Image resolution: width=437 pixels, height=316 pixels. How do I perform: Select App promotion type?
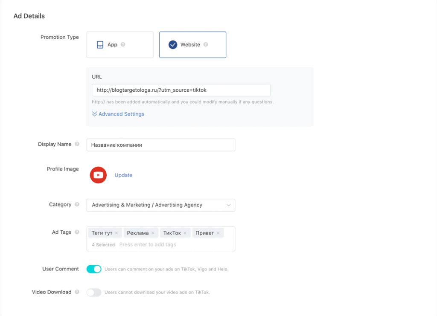coord(119,45)
